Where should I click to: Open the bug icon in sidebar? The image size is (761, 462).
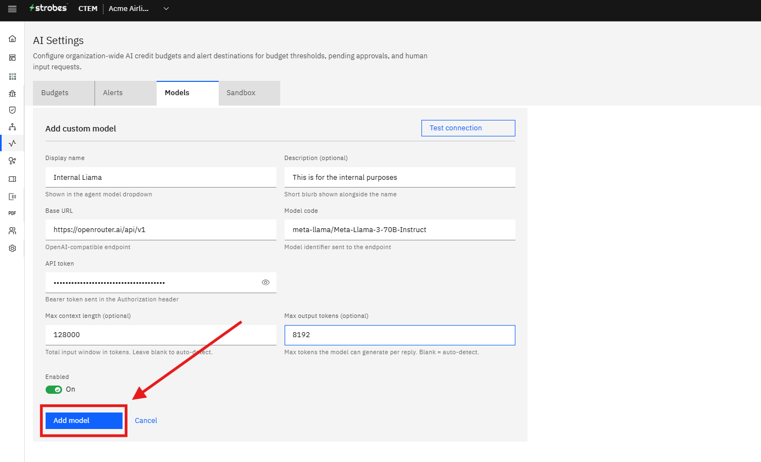click(x=12, y=94)
